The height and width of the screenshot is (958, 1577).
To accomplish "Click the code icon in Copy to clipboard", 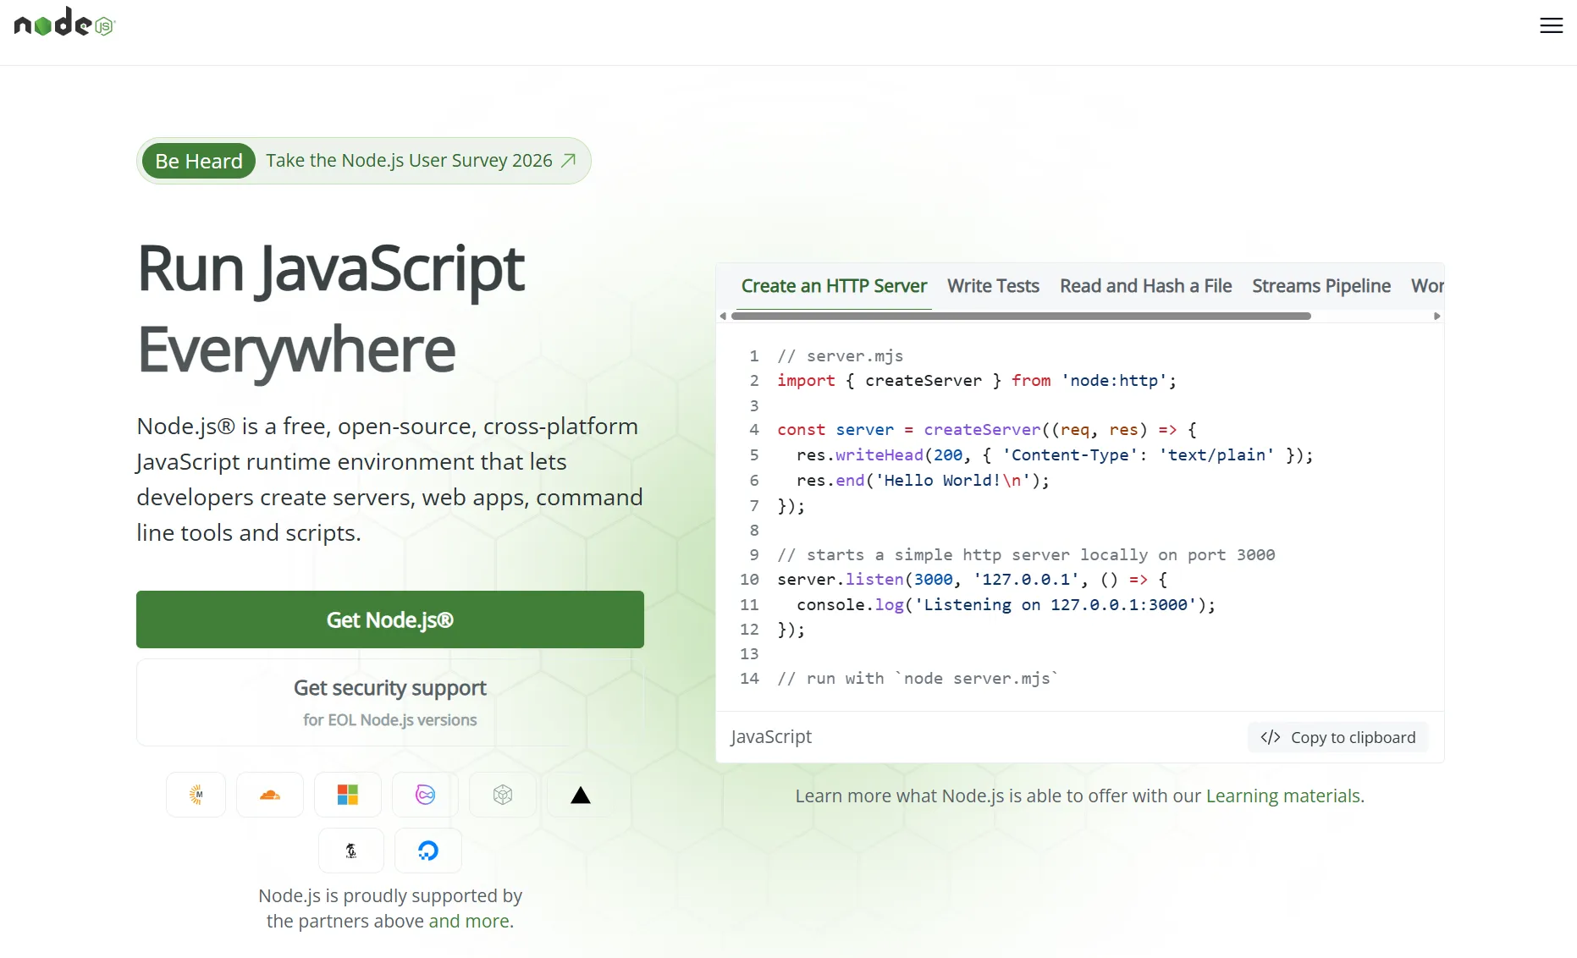I will click(1271, 737).
